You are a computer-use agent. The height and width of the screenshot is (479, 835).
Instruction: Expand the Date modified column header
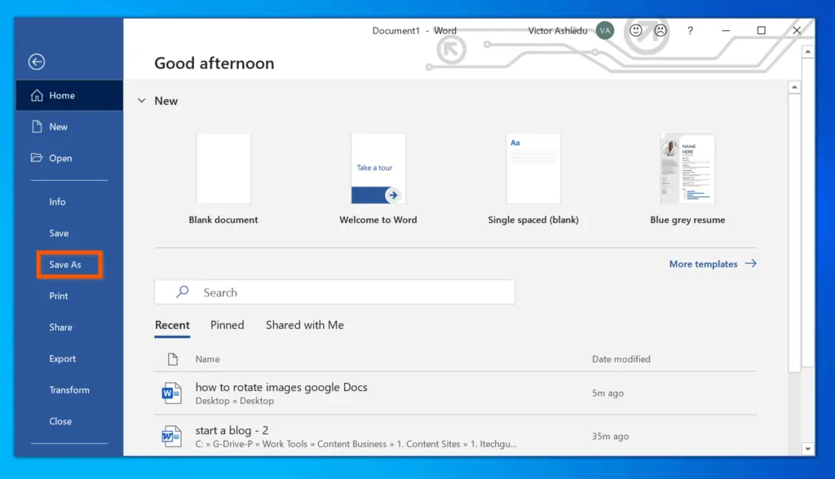pos(621,359)
